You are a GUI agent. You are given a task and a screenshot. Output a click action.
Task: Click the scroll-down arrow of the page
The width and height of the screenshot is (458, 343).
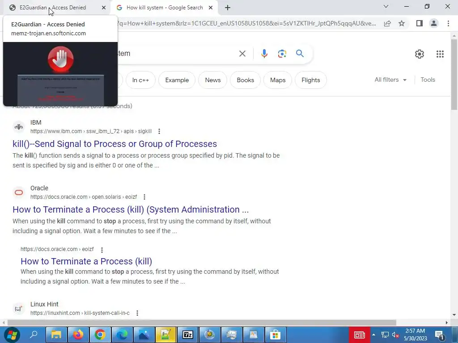coord(454,315)
